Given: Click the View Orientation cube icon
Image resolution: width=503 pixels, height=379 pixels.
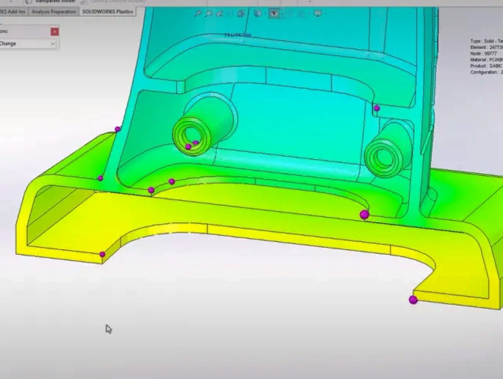Looking at the screenshot, I should 258,13.
